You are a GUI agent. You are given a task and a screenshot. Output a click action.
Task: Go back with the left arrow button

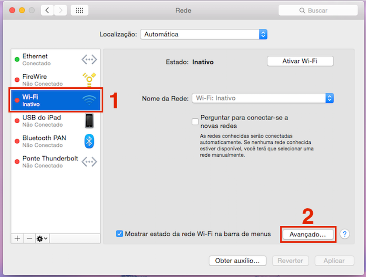tap(47, 10)
